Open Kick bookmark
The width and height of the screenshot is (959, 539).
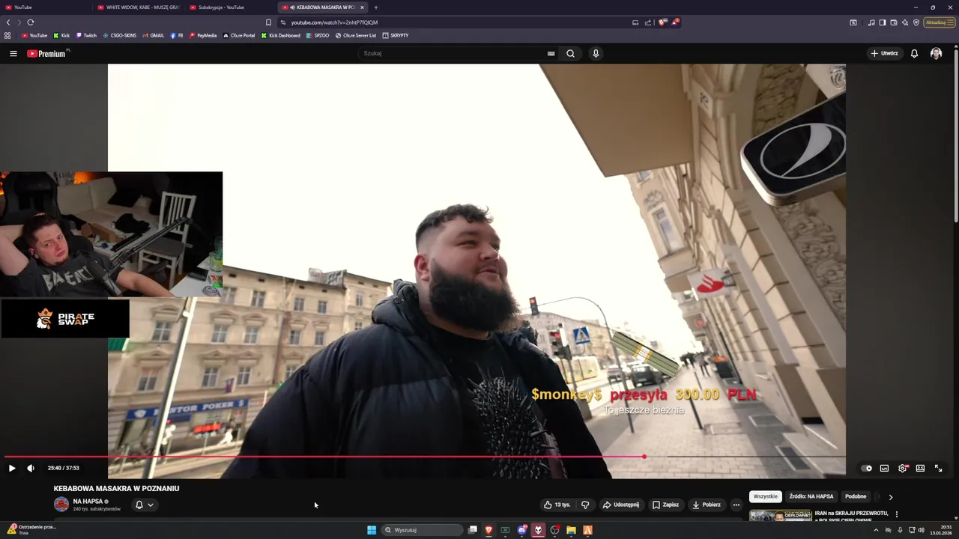coord(61,35)
